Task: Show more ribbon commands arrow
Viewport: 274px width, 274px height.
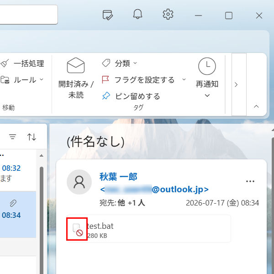Action: pyautogui.click(x=236, y=84)
